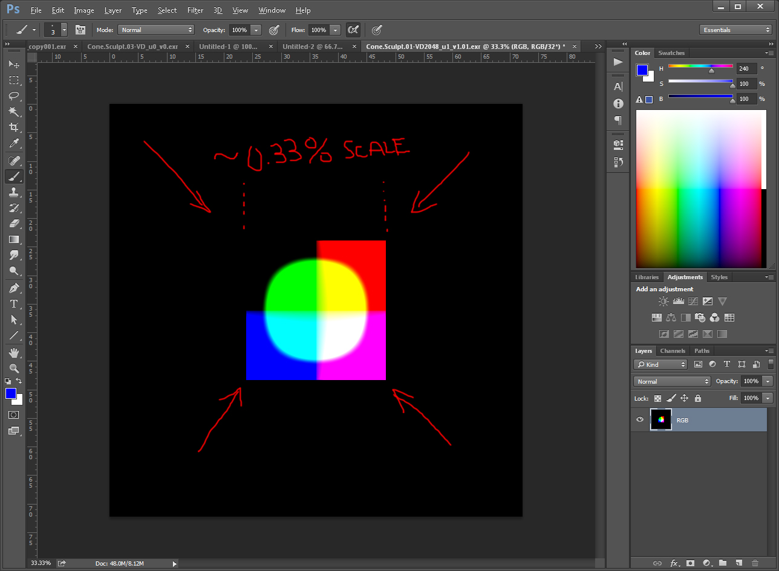Click the create new layer button
This screenshot has width=779, height=571.
[x=738, y=563]
